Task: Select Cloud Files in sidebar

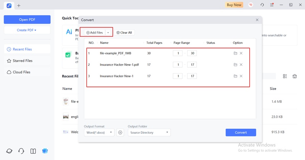Action: click(27, 72)
